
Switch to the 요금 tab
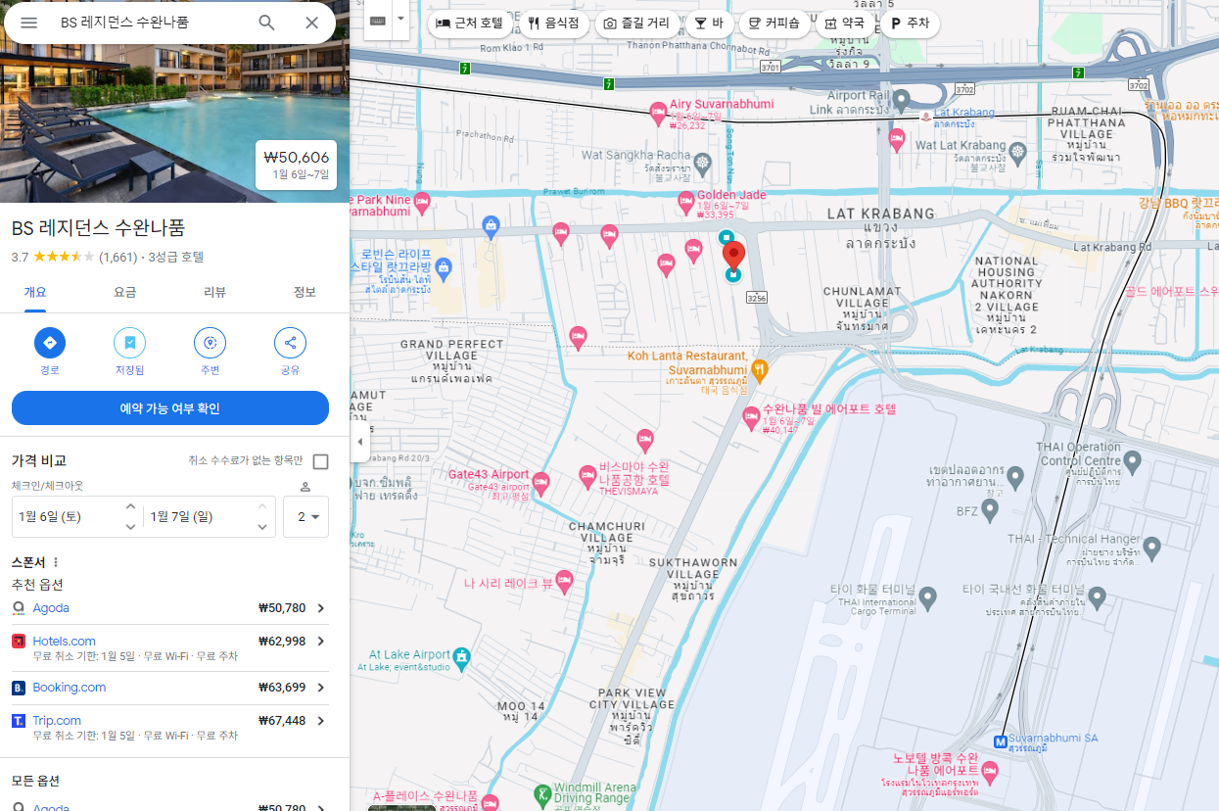(x=125, y=292)
